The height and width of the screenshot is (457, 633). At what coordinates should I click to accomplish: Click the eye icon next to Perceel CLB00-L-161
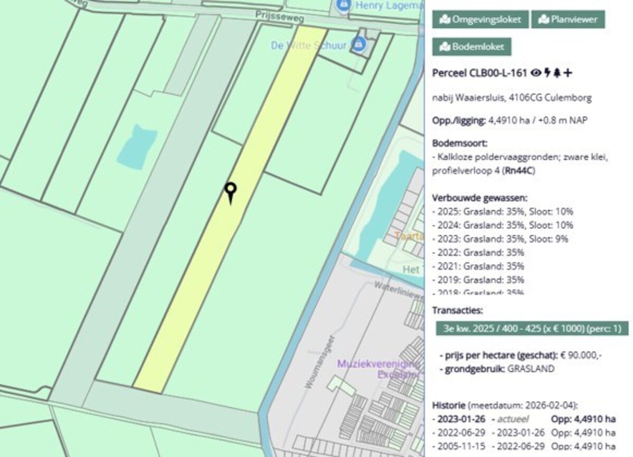(536, 73)
